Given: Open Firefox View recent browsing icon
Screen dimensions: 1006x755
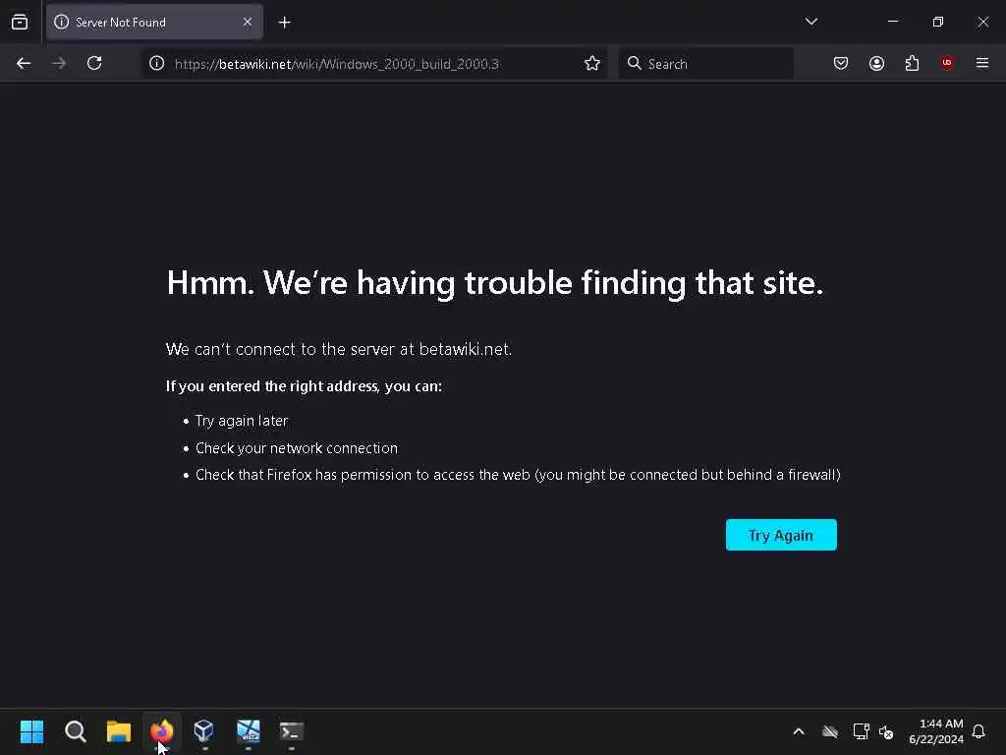Looking at the screenshot, I should (20, 23).
